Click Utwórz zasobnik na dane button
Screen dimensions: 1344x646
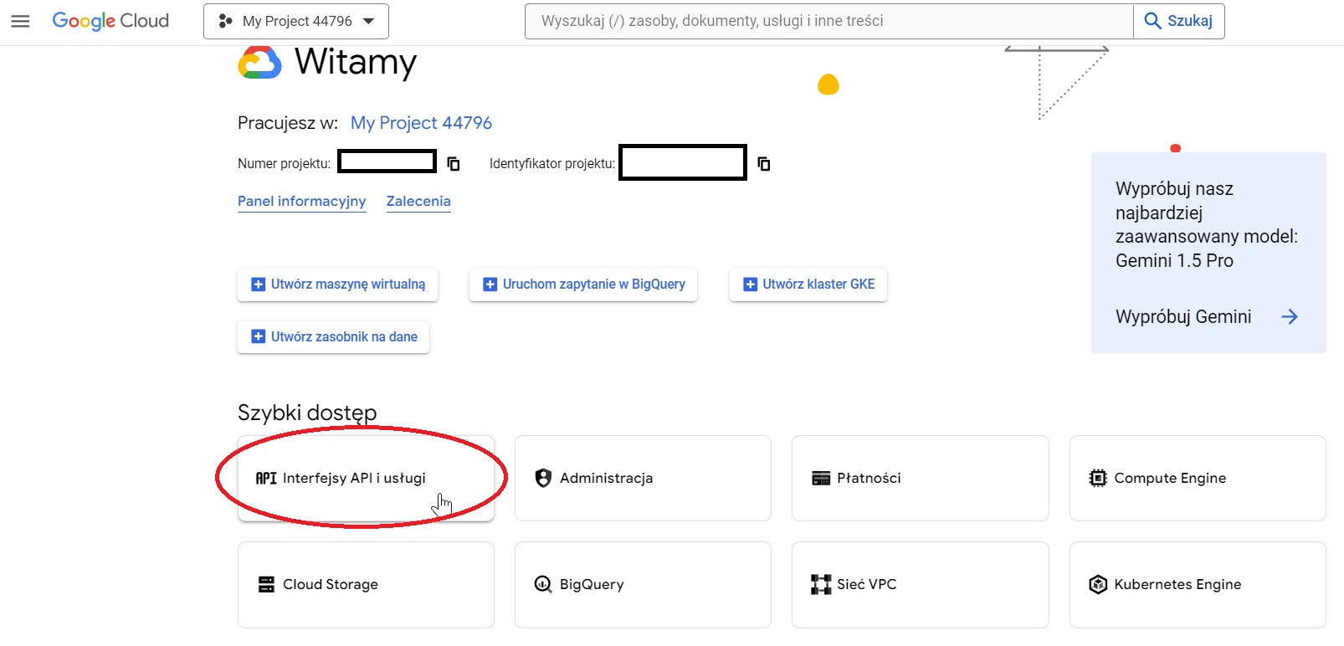click(x=334, y=337)
